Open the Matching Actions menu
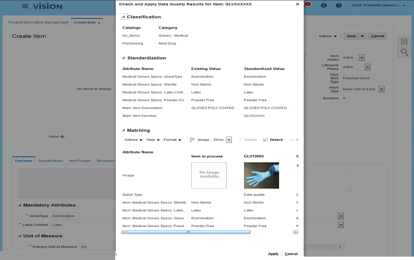414x260 pixels. click(x=133, y=140)
